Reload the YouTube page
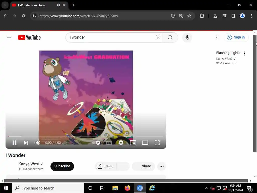257x193 pixels. 24,16
